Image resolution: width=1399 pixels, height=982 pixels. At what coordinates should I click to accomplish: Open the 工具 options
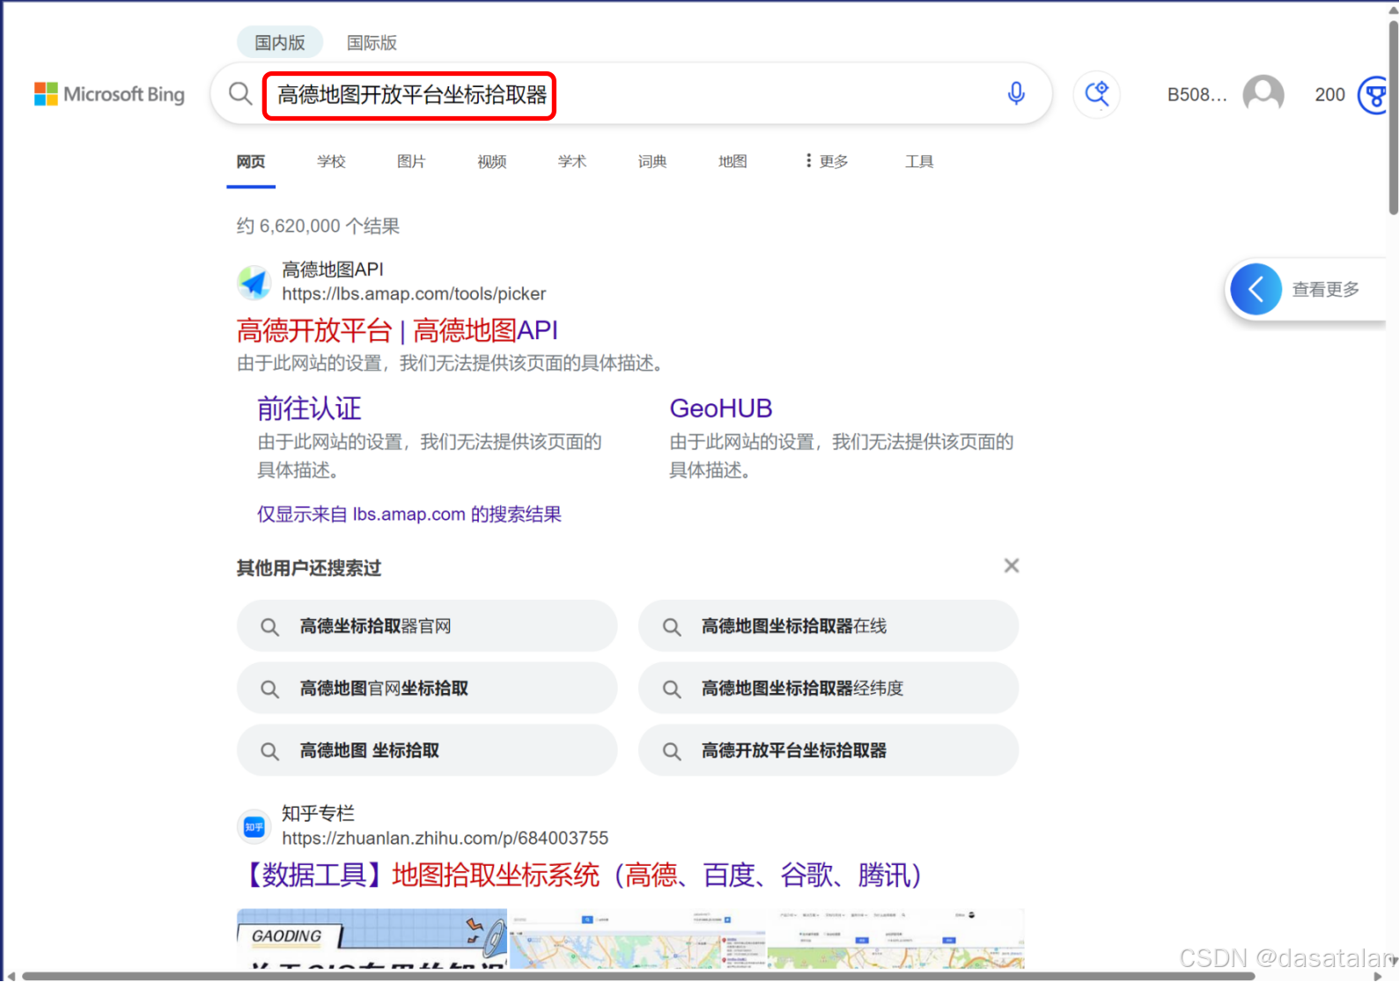pos(919,161)
